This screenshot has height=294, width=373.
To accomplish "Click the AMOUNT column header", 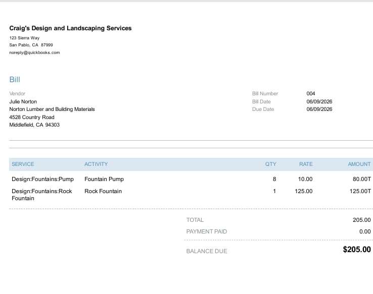I will pyautogui.click(x=359, y=164).
